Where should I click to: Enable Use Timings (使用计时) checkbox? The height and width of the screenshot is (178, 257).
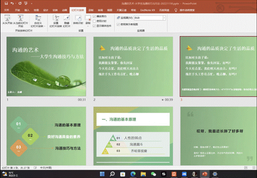[94, 21]
